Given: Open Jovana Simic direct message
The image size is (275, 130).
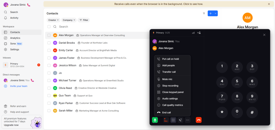Looking at the screenshot, I should tap(19, 80).
